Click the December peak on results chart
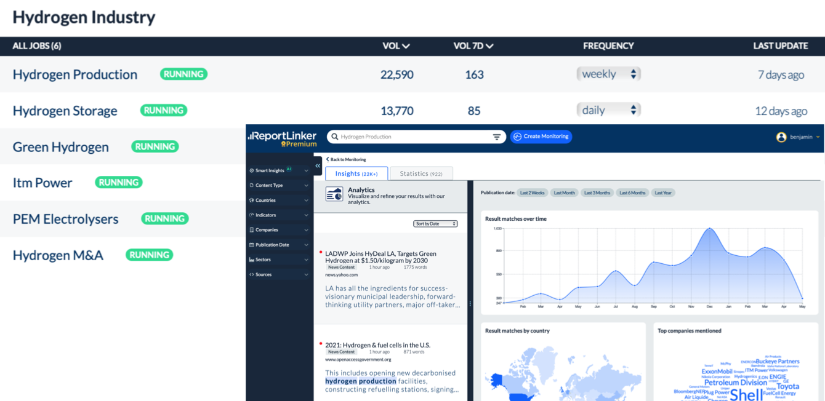 coord(710,228)
